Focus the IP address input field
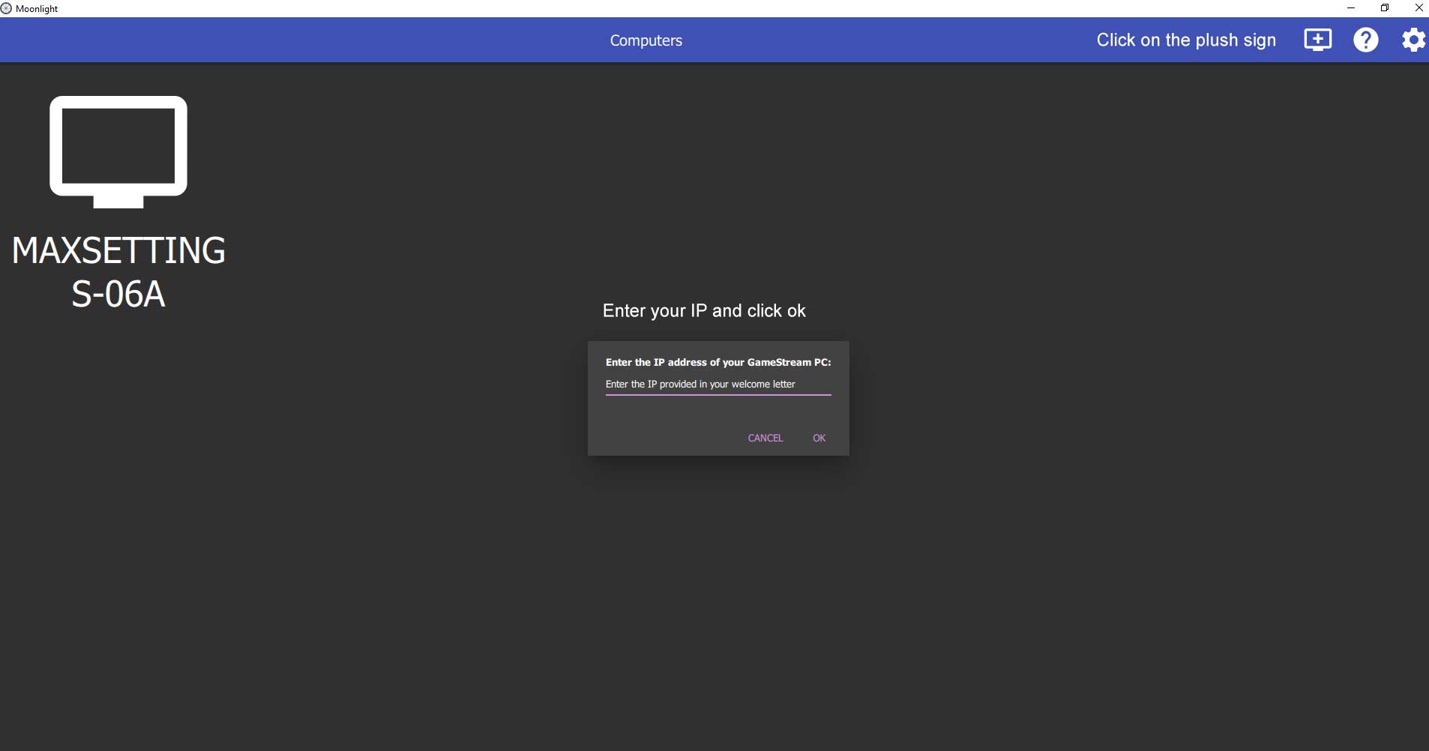 718,384
